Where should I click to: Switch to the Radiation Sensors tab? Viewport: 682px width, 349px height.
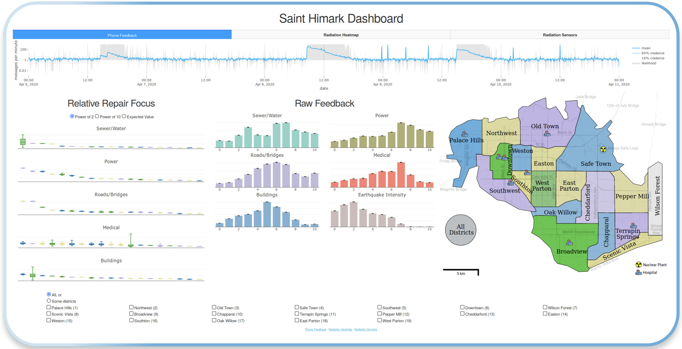coord(560,35)
